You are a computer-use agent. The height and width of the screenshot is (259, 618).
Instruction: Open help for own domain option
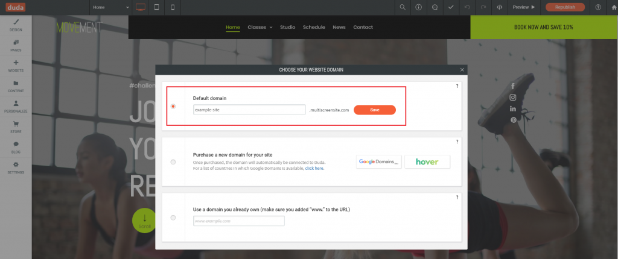[457, 197]
